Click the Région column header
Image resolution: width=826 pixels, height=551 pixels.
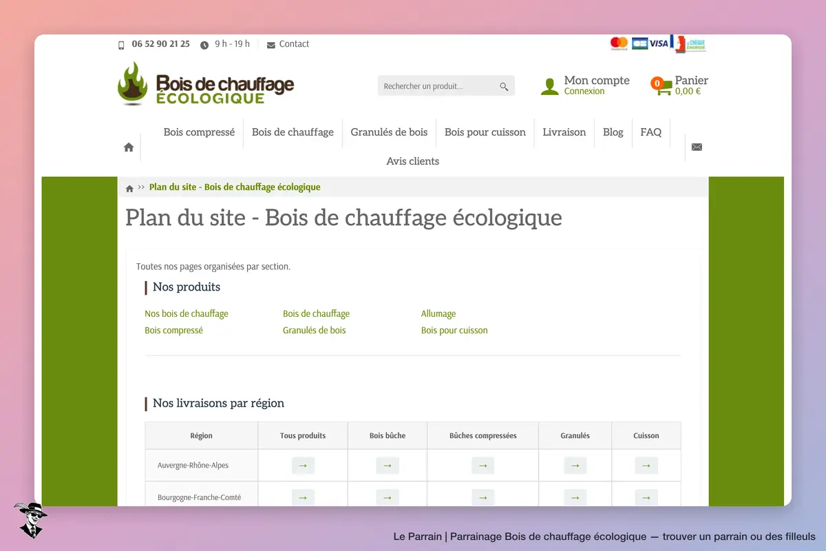click(x=202, y=436)
